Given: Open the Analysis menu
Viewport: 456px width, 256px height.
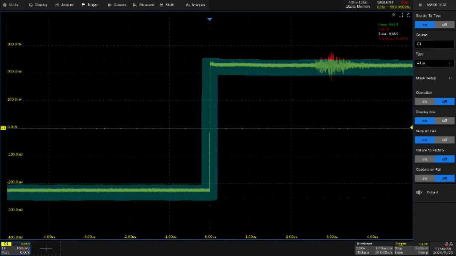Looking at the screenshot, I should 195,5.
